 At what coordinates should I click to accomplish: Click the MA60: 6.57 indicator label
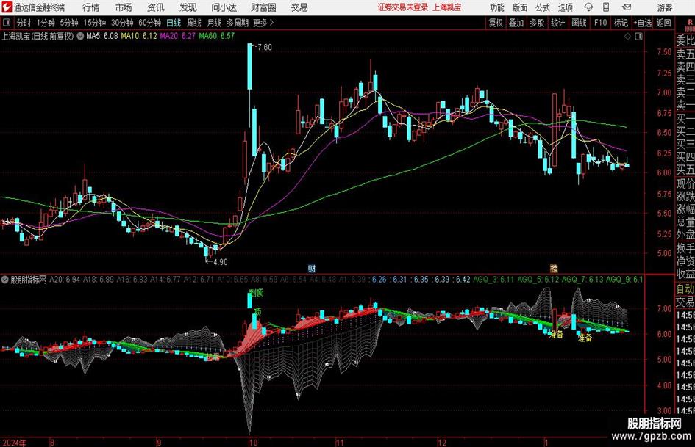tap(216, 36)
